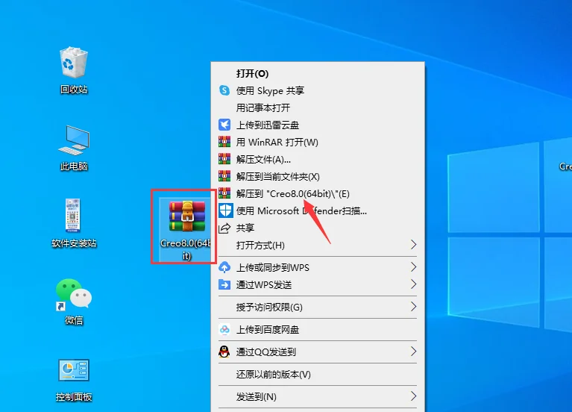Click WinRAR icon beside 解压到 "Creo8.0(64bit)\"(E)
Viewport: 572px width, 412px height.
click(x=224, y=193)
